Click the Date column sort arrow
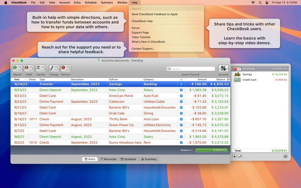Image resolution: width=301 pixels, height=188 pixels. [25, 79]
